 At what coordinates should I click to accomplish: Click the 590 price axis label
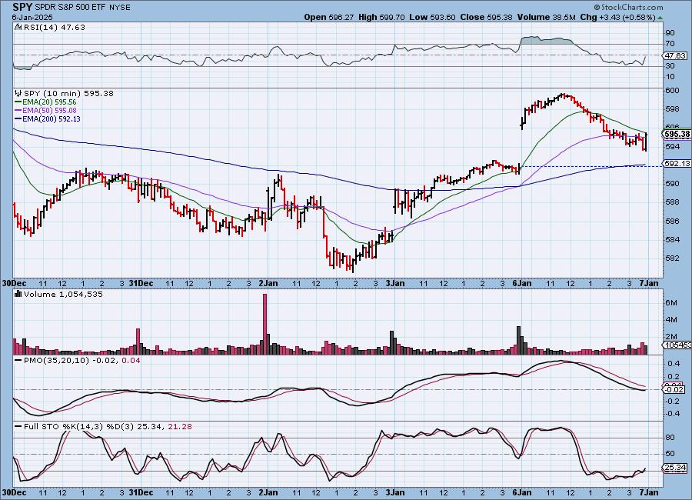coord(672,183)
